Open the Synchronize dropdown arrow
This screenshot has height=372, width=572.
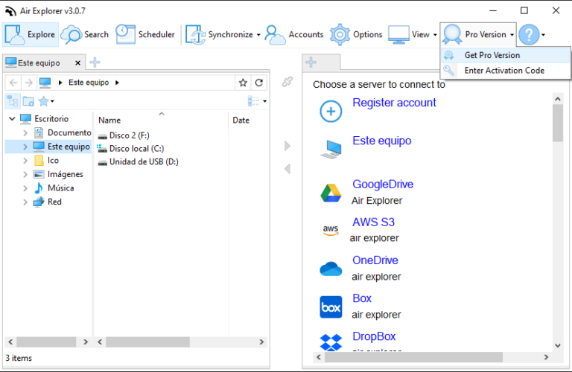(x=258, y=35)
